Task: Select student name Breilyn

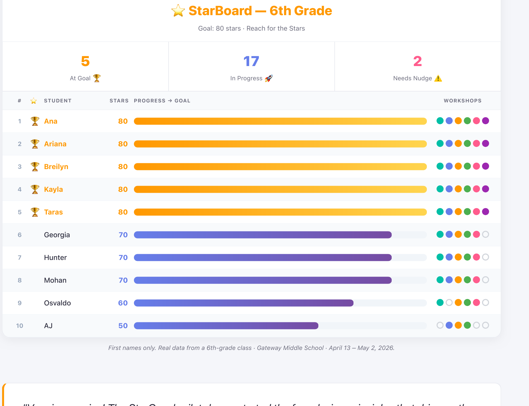Action: [x=56, y=167]
